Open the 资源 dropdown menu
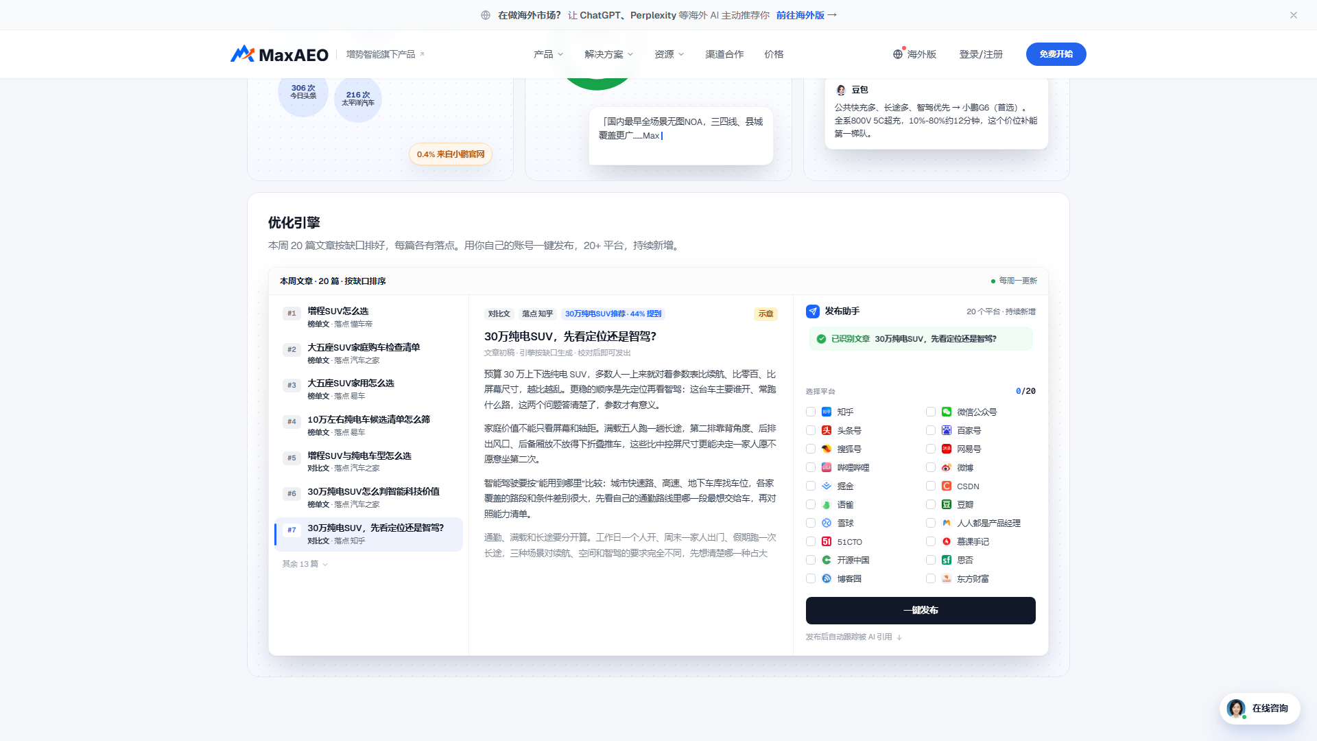The image size is (1317, 741). [669, 54]
